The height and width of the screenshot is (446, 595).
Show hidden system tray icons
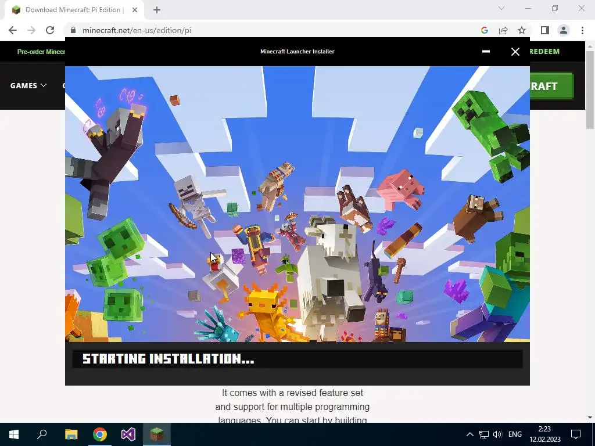pyautogui.click(x=469, y=434)
